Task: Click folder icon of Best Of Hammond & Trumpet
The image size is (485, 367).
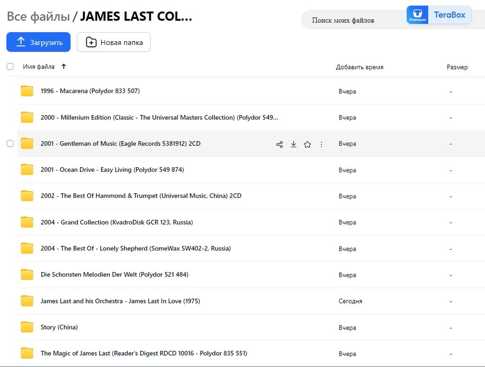Action: [x=27, y=196]
